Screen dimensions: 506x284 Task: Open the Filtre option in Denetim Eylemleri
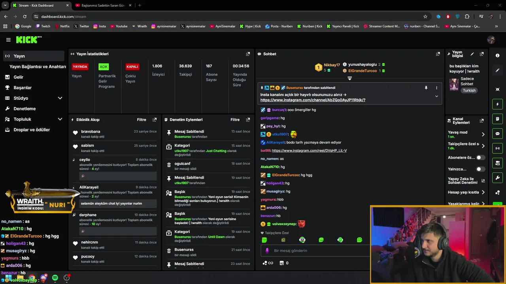click(235, 120)
